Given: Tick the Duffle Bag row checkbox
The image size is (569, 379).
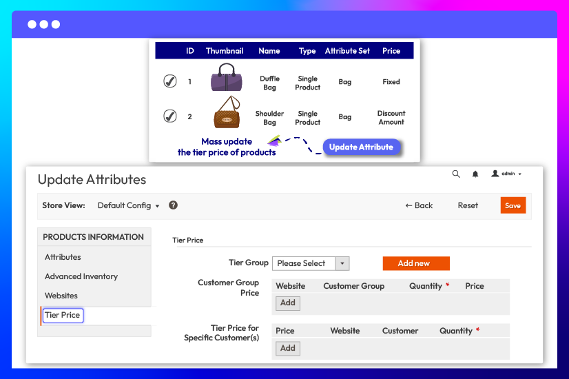Looking at the screenshot, I should [x=170, y=81].
